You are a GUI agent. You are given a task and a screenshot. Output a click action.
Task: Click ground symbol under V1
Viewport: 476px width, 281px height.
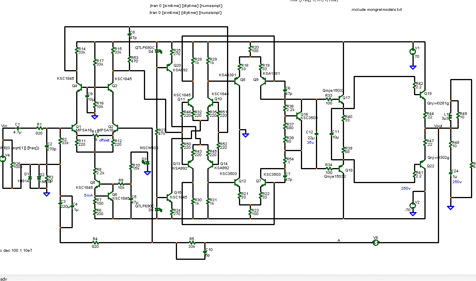pos(412,67)
